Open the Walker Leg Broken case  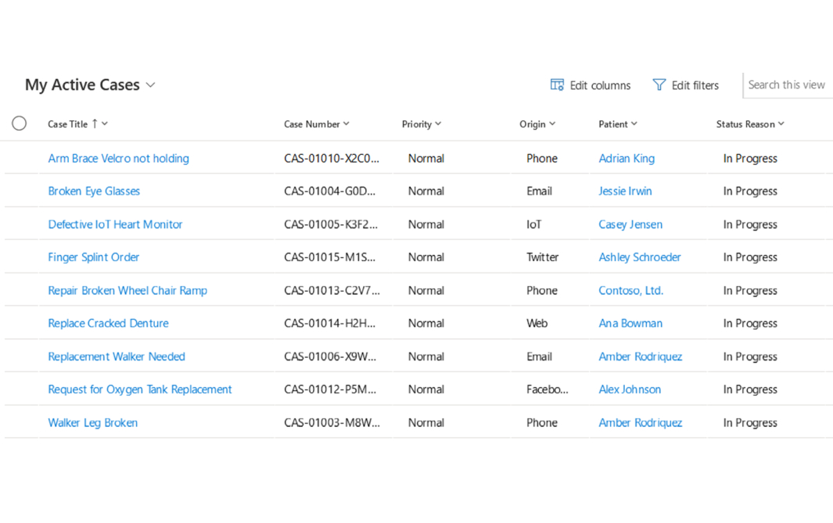(x=92, y=423)
